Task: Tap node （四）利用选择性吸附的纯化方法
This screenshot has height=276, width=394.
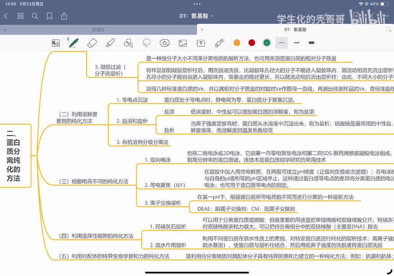Action: tap(96, 236)
